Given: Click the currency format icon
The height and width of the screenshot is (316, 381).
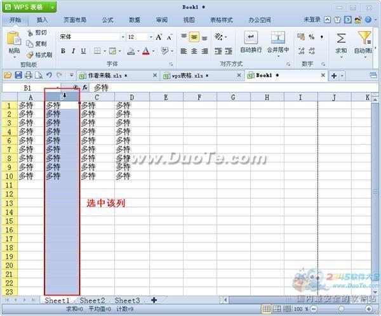Looking at the screenshot, I should (301, 37).
